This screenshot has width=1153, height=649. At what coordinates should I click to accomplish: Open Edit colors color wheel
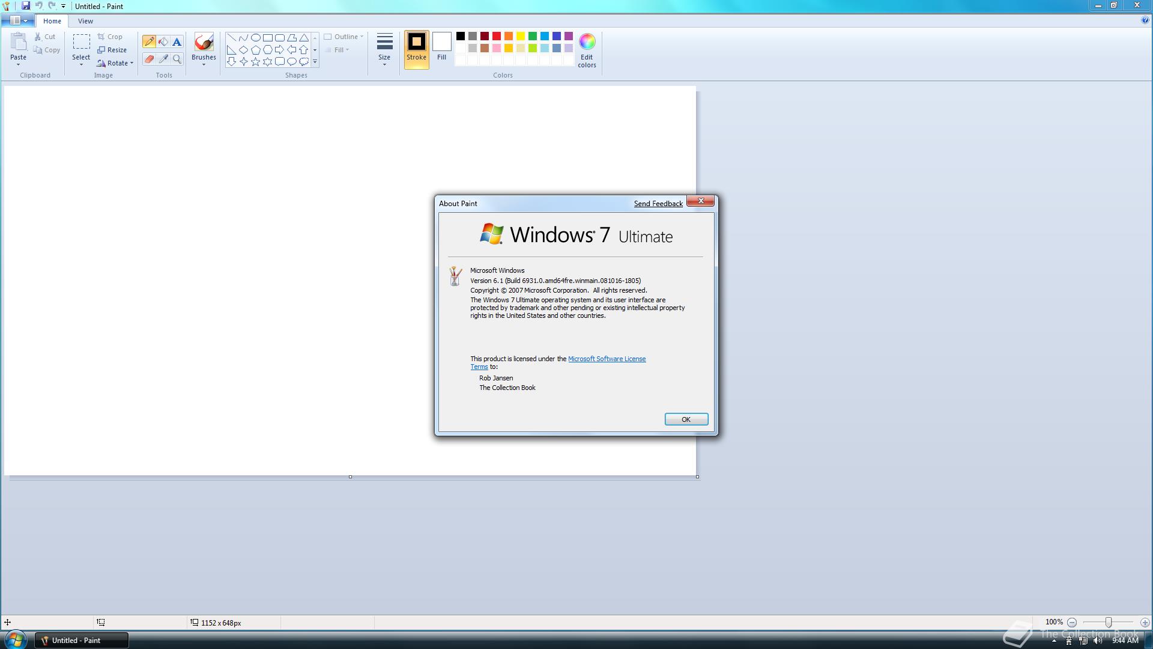tap(587, 50)
